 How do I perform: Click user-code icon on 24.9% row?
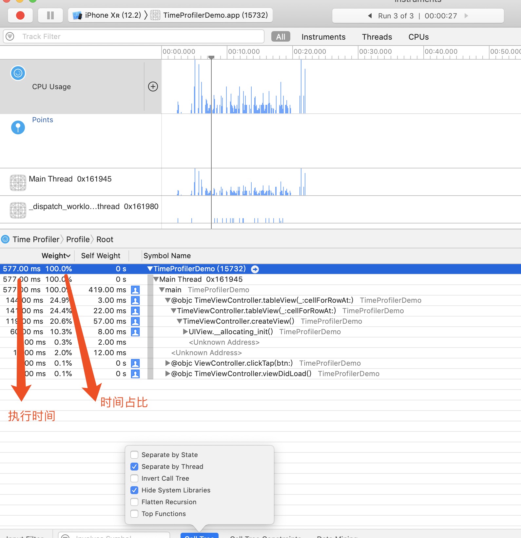(135, 300)
